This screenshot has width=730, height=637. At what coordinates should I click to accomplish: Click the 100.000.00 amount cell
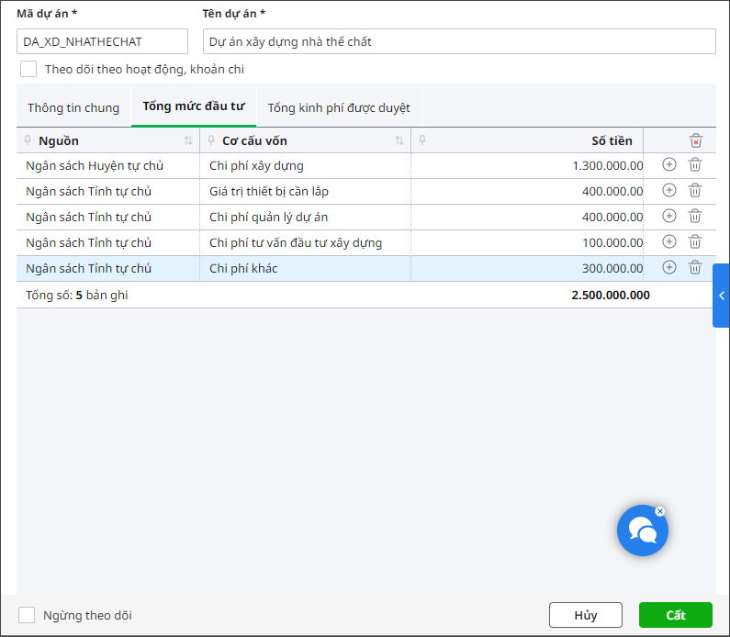click(x=527, y=242)
